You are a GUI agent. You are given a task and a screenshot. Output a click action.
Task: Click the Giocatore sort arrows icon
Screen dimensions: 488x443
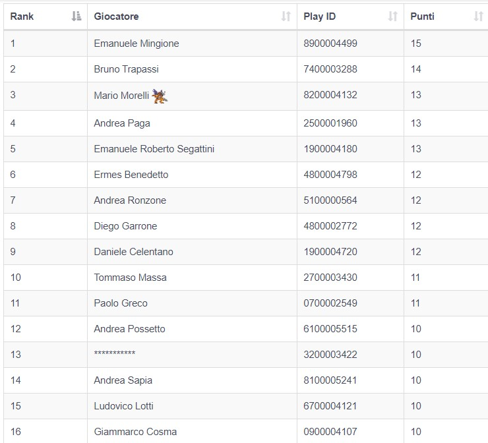pos(286,16)
